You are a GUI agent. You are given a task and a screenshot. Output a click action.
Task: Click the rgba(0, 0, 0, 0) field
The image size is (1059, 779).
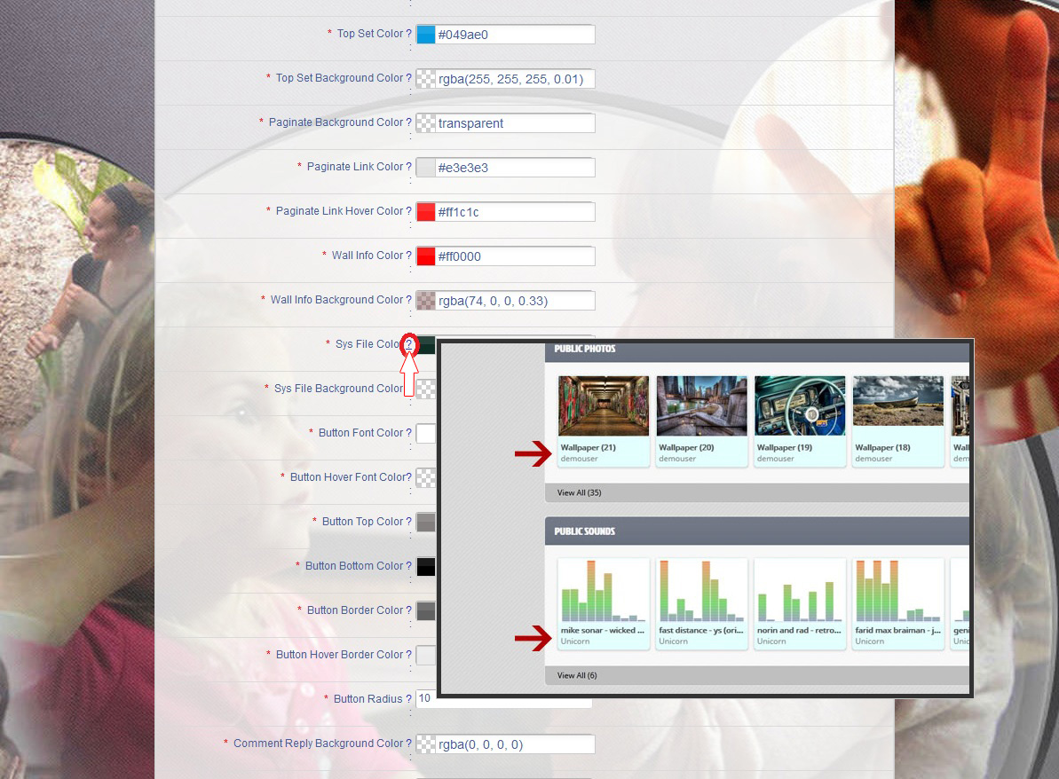pos(516,744)
